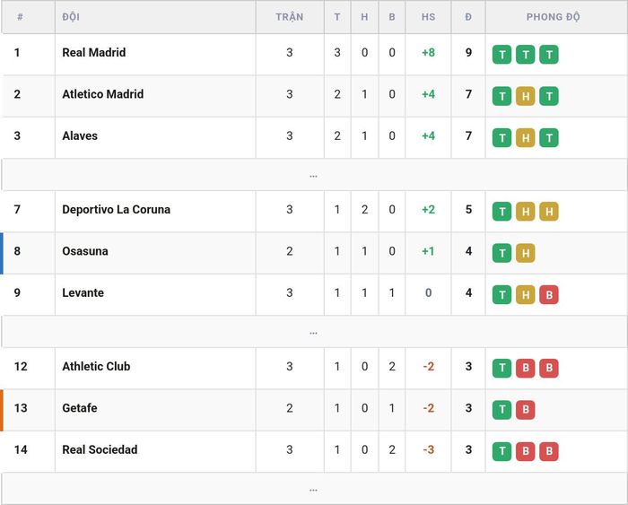Open the Real Madrid team link

point(93,52)
